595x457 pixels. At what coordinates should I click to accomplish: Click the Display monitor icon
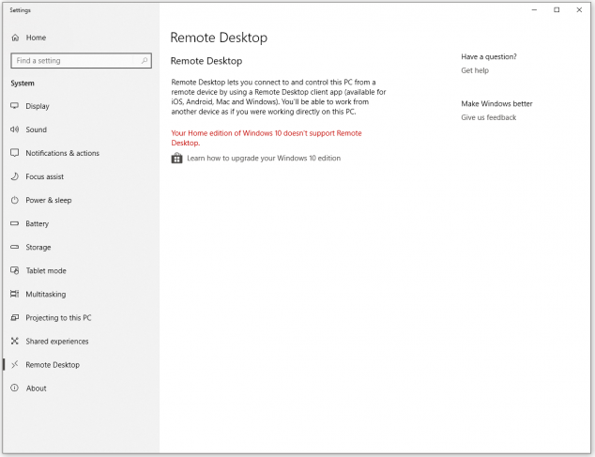pos(14,106)
